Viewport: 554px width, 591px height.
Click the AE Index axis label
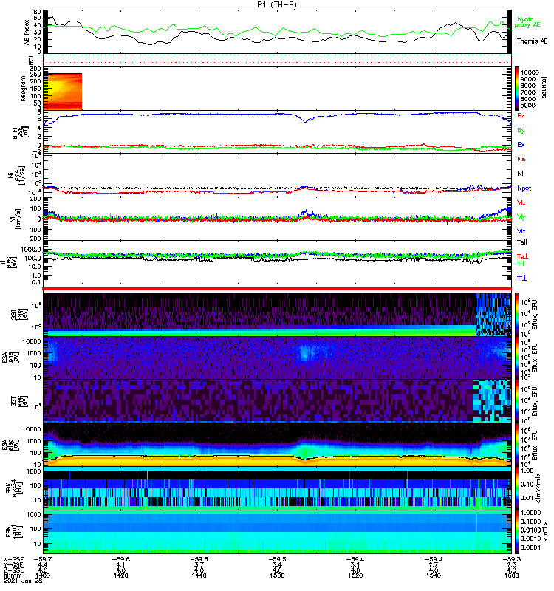point(27,32)
